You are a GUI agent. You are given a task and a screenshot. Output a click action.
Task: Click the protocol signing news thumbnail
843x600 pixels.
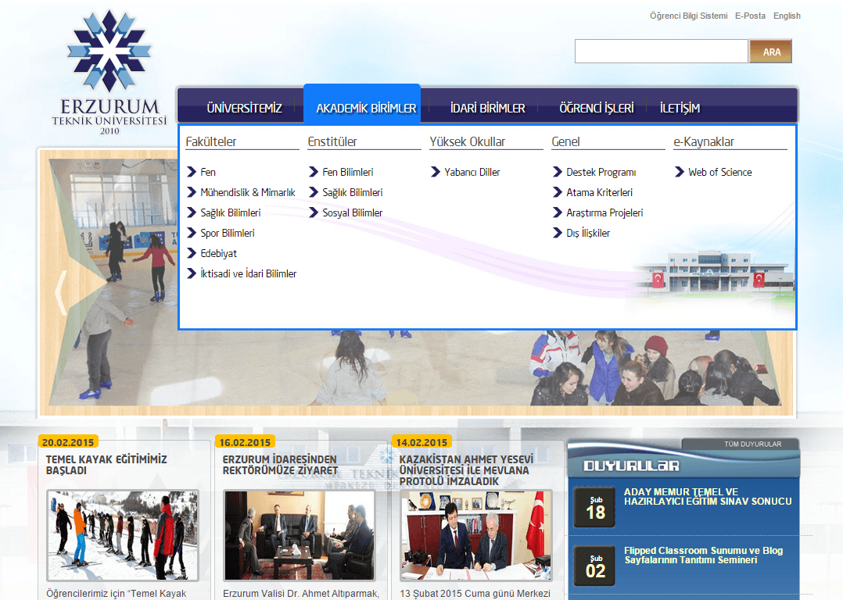tap(475, 535)
